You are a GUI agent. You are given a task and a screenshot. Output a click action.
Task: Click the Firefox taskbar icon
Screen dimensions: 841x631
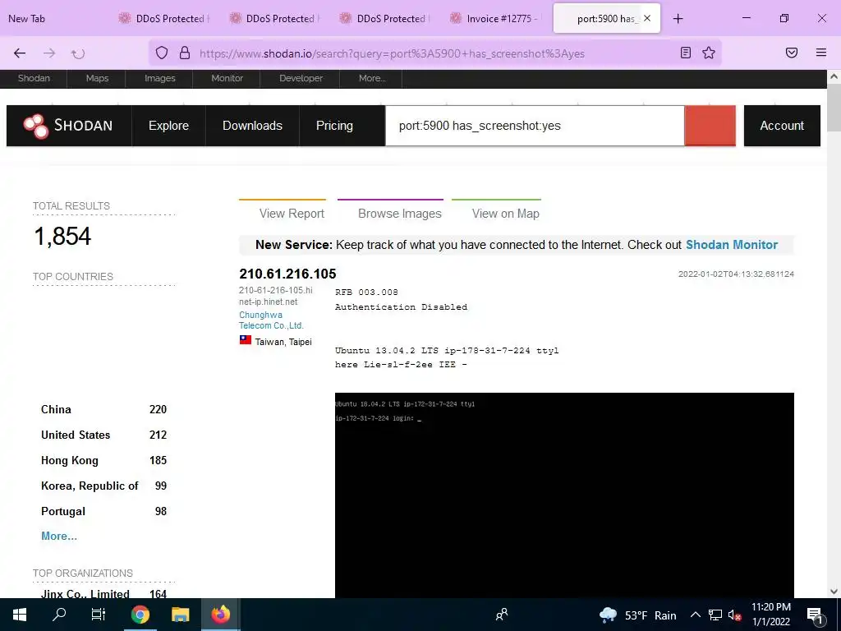[x=220, y=615]
